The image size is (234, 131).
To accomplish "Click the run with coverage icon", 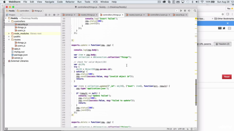I will 189,11.
